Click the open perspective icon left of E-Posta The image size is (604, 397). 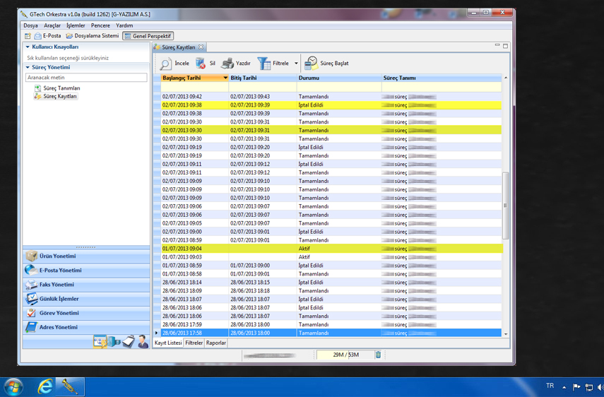coord(28,36)
